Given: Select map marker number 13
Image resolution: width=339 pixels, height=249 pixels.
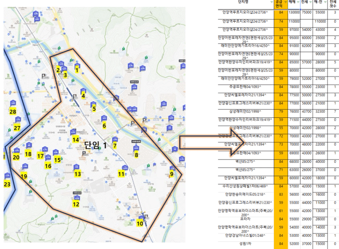Looking at the screenshot, I should [77, 174].
